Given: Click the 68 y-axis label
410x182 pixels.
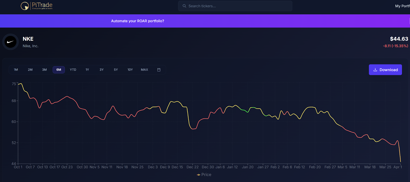Looking at the screenshot, I should 14,101.
